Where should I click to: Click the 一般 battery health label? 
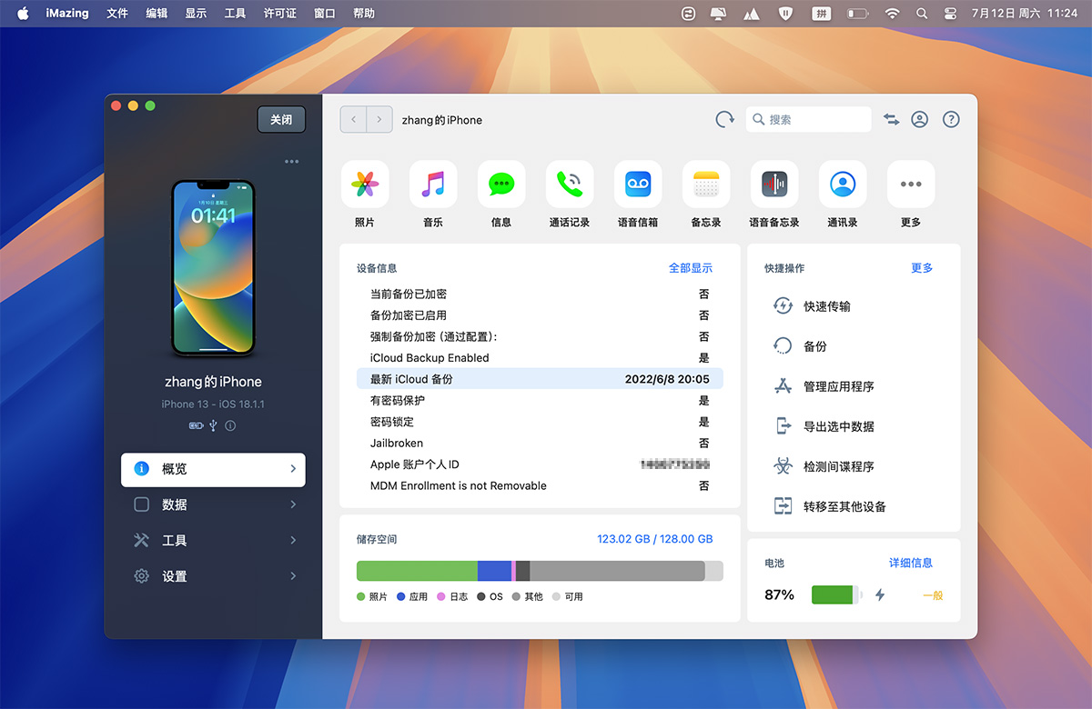(x=933, y=595)
